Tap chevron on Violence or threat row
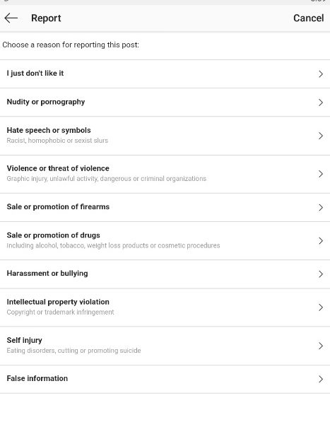The height and width of the screenshot is (427, 330). point(321,174)
